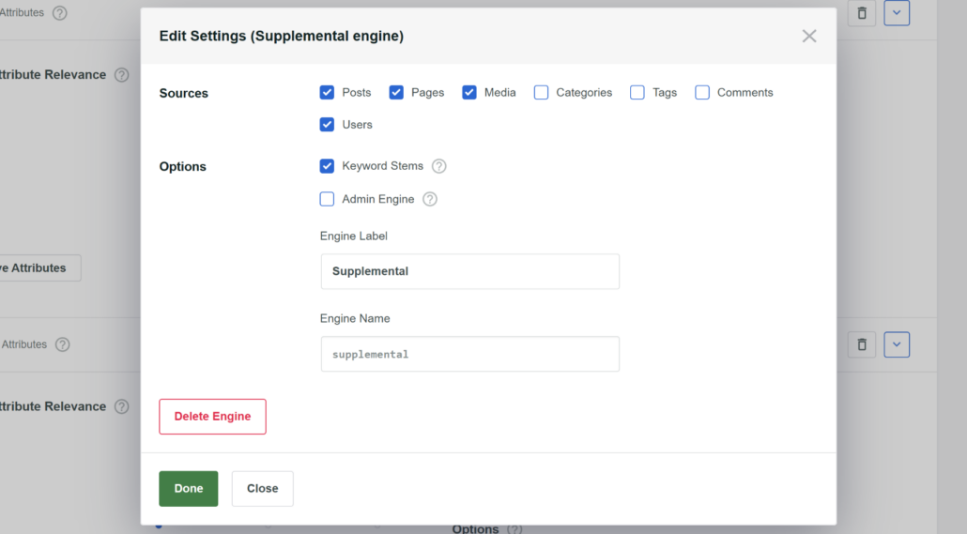Uncheck the Posts source checkbox
Screen dimensions: 967x534
[x=327, y=93]
